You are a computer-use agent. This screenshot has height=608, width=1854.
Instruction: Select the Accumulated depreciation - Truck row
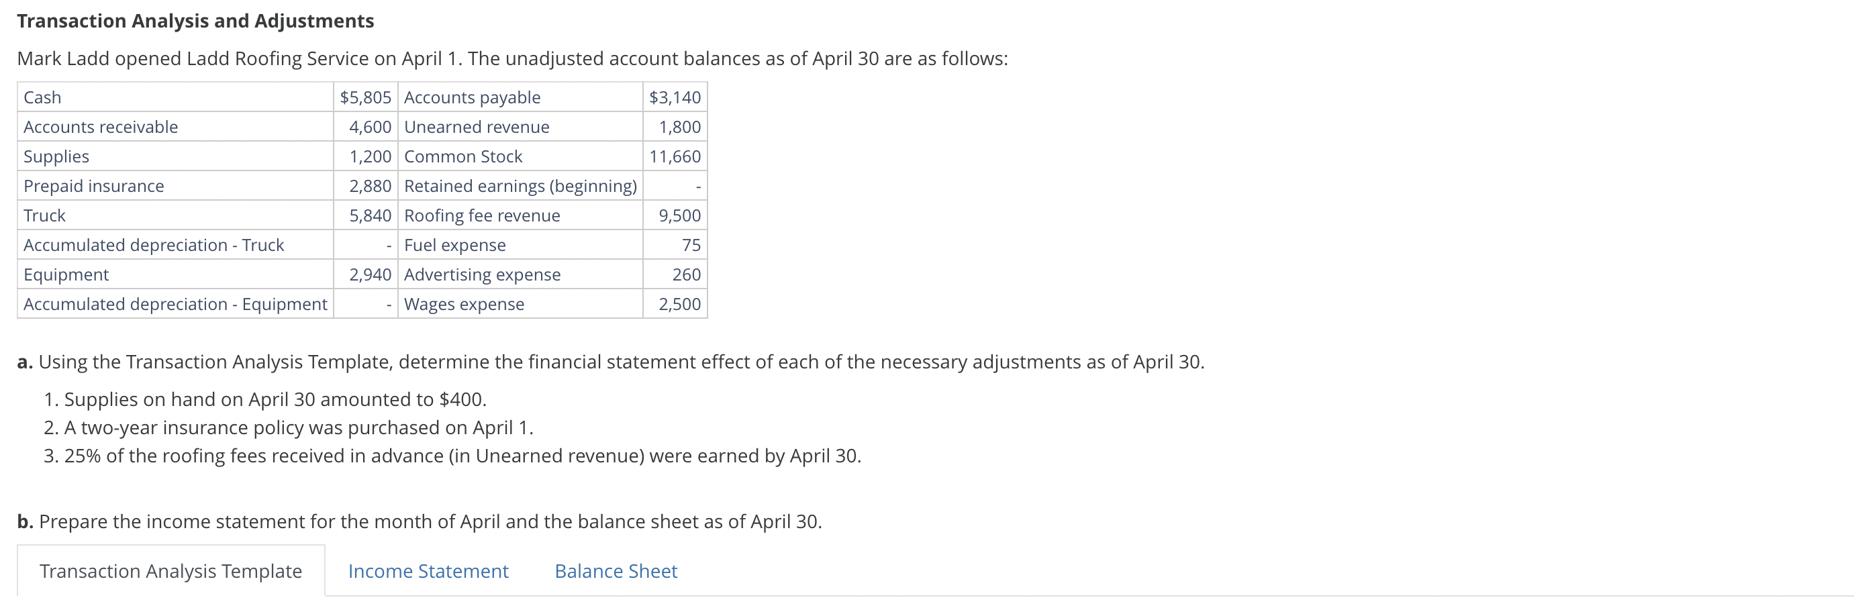click(153, 245)
